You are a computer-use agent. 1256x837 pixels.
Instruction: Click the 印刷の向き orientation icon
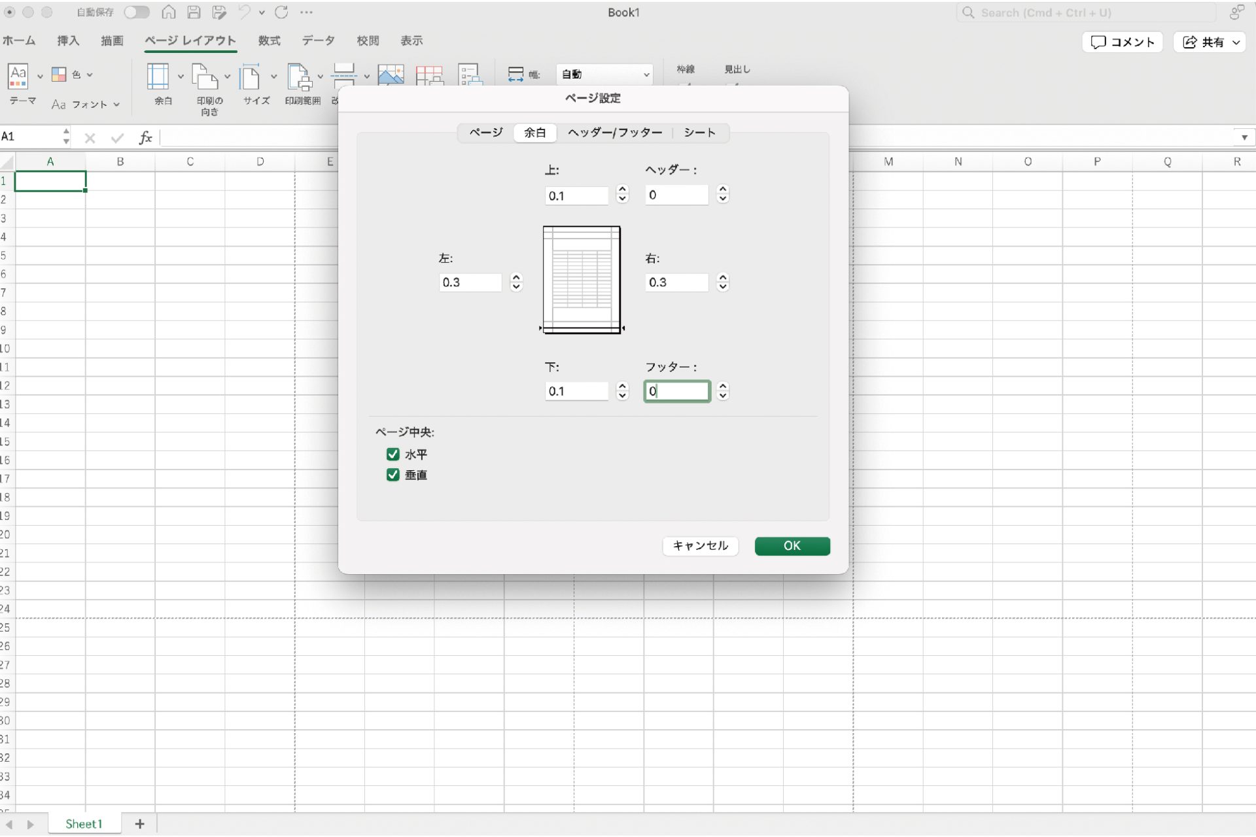[x=205, y=77]
